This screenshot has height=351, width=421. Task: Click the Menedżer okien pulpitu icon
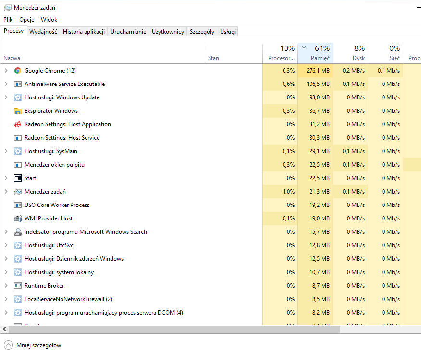coord(18,165)
